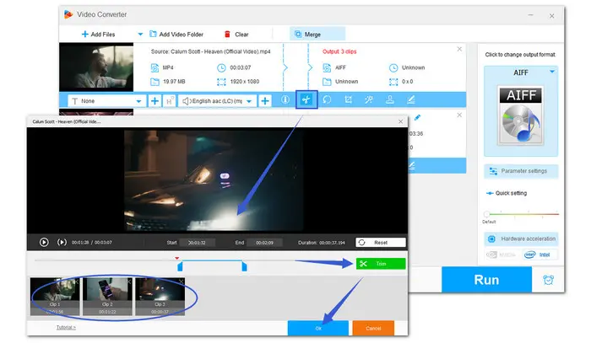Open the Watermark stamp tool

click(x=390, y=99)
